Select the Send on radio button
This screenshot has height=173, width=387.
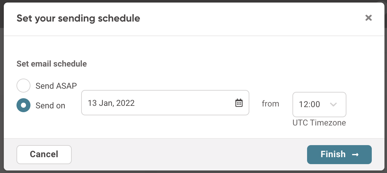[x=23, y=105]
